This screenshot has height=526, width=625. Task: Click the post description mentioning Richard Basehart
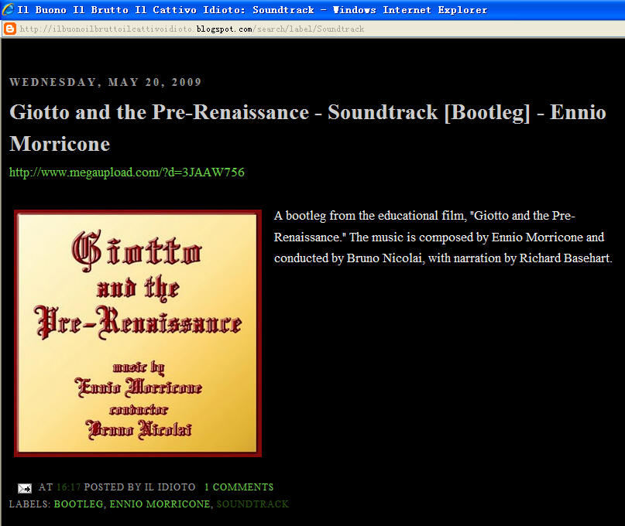point(443,237)
